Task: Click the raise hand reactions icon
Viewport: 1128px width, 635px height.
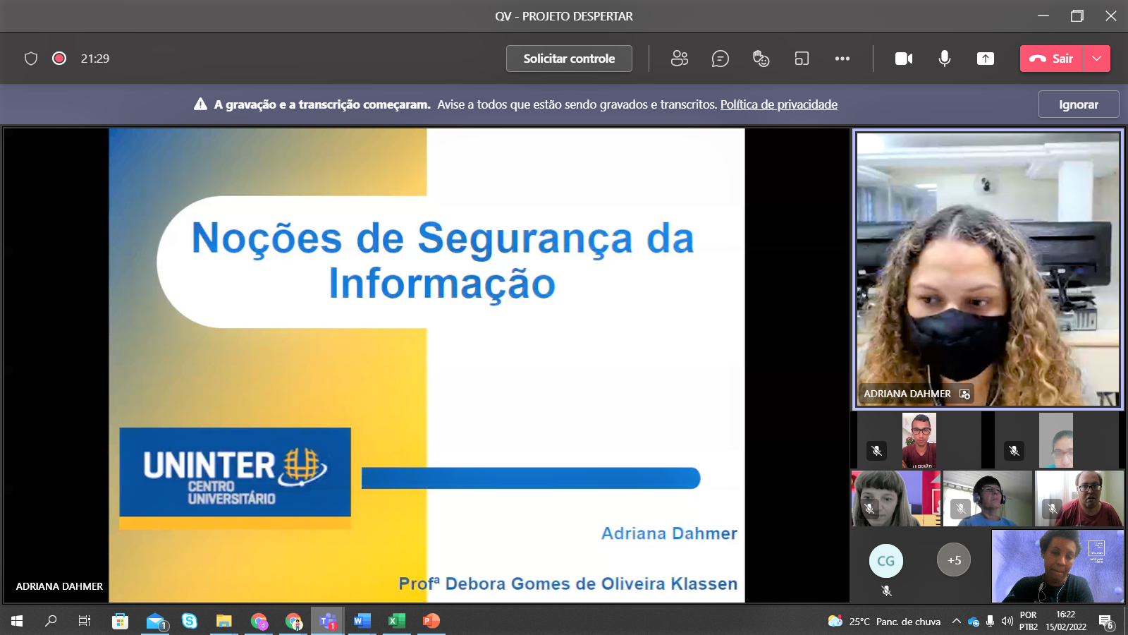Action: point(761,59)
